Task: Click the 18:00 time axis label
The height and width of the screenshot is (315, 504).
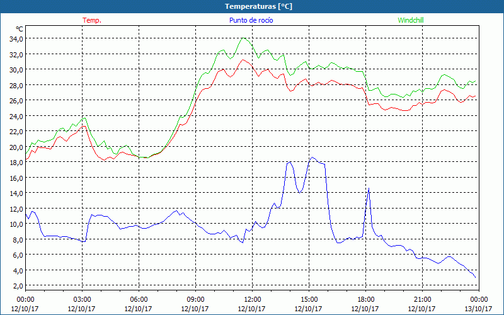Action: point(366,300)
